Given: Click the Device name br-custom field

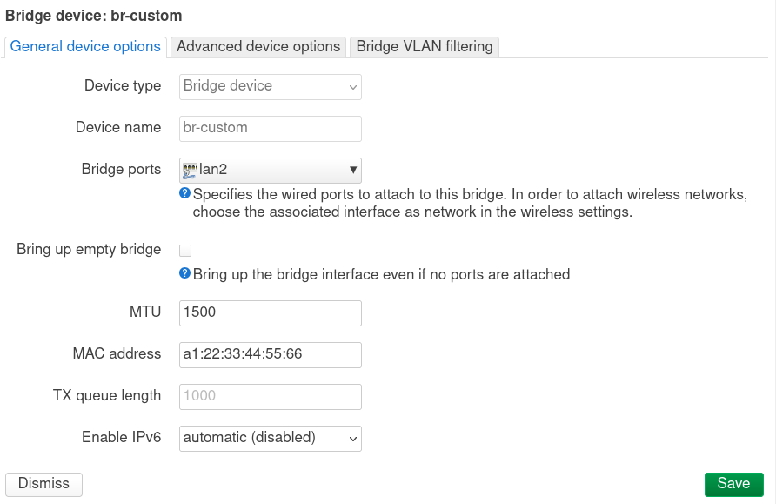Looking at the screenshot, I should tap(271, 129).
